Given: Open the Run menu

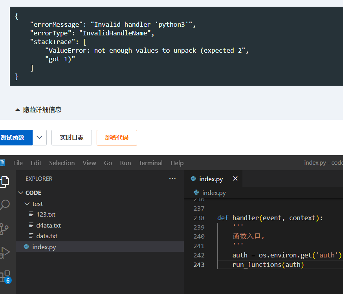Looking at the screenshot, I should coord(126,163).
